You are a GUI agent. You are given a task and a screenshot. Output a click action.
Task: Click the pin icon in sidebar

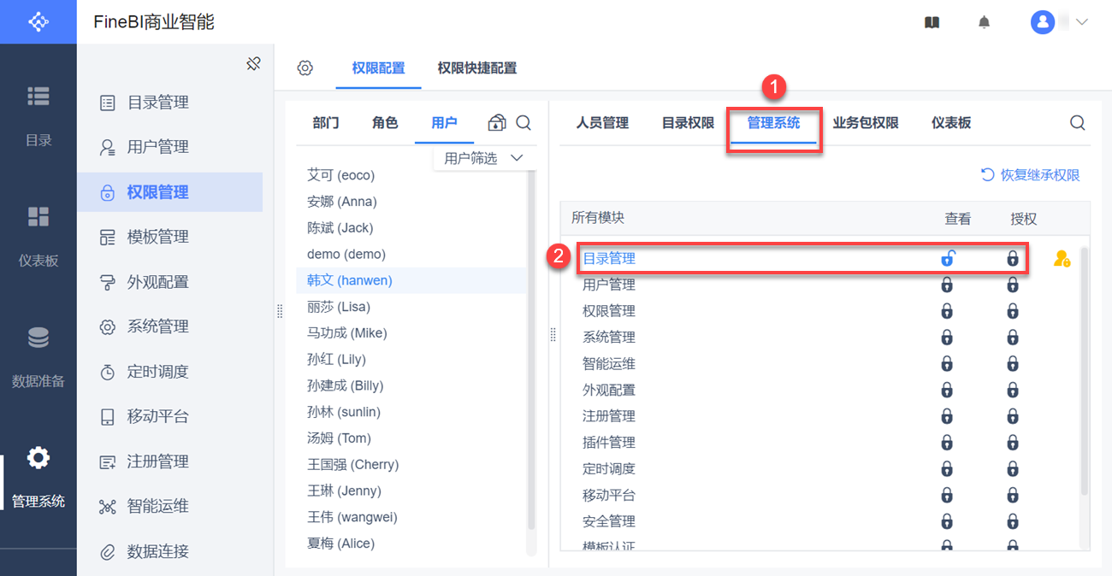[x=253, y=64]
